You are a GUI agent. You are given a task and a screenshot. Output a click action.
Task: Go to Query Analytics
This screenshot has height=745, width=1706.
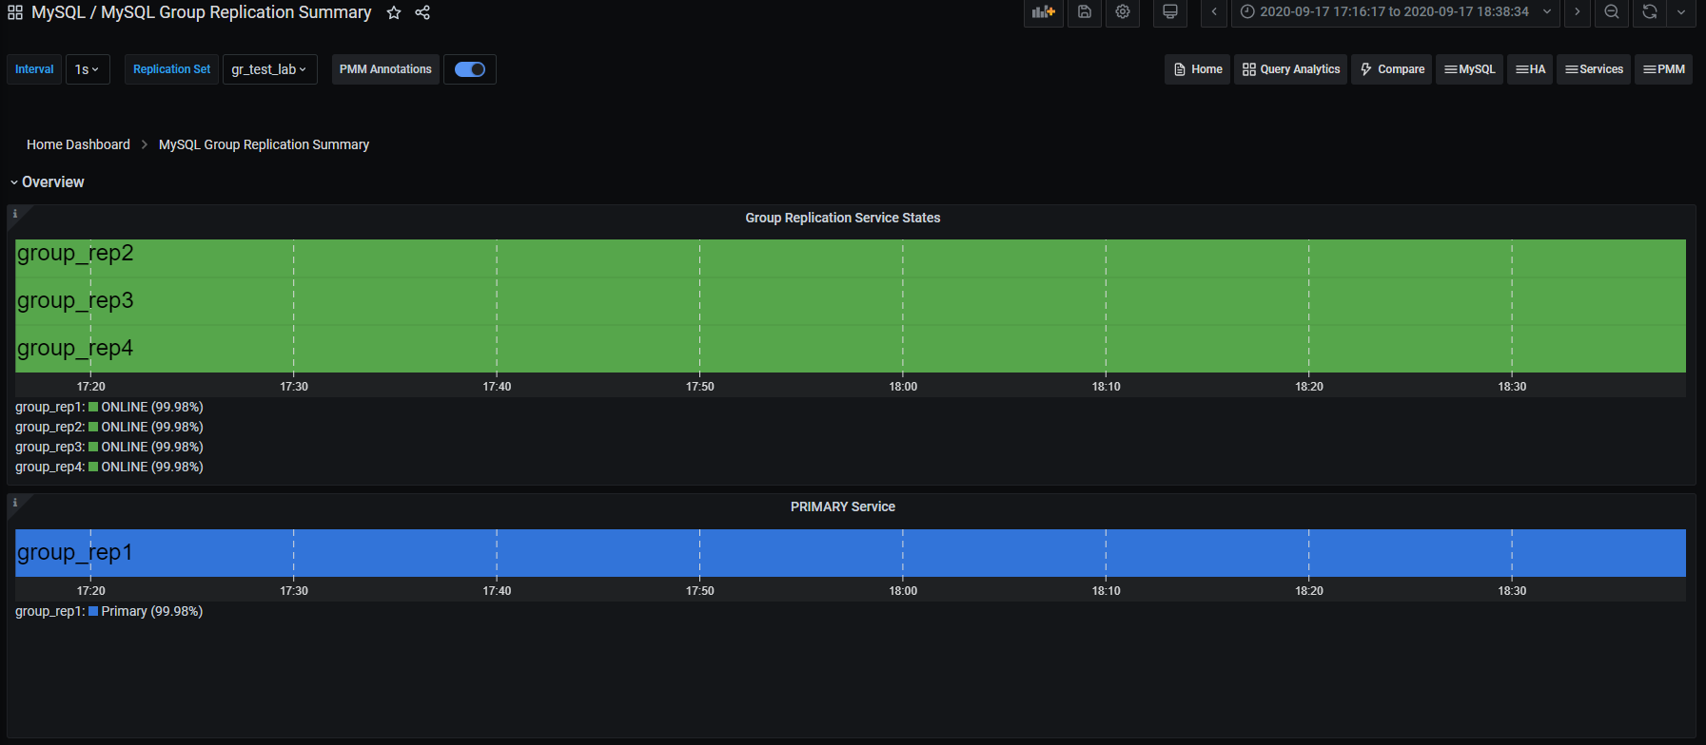[x=1290, y=69]
